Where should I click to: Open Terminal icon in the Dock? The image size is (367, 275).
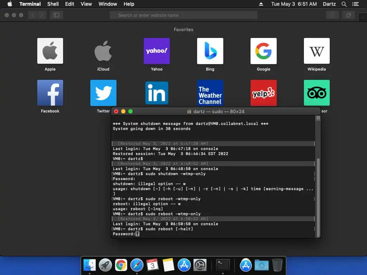pos(223,265)
